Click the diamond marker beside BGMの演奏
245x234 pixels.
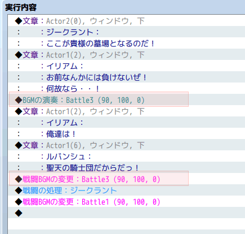19,100
